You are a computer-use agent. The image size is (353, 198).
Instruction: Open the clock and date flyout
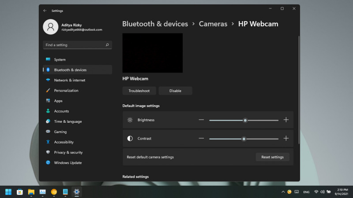point(342,192)
